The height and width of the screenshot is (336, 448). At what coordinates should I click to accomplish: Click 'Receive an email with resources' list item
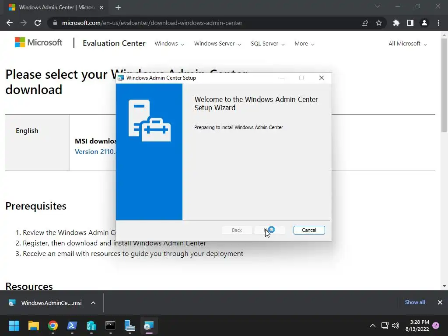point(133,254)
